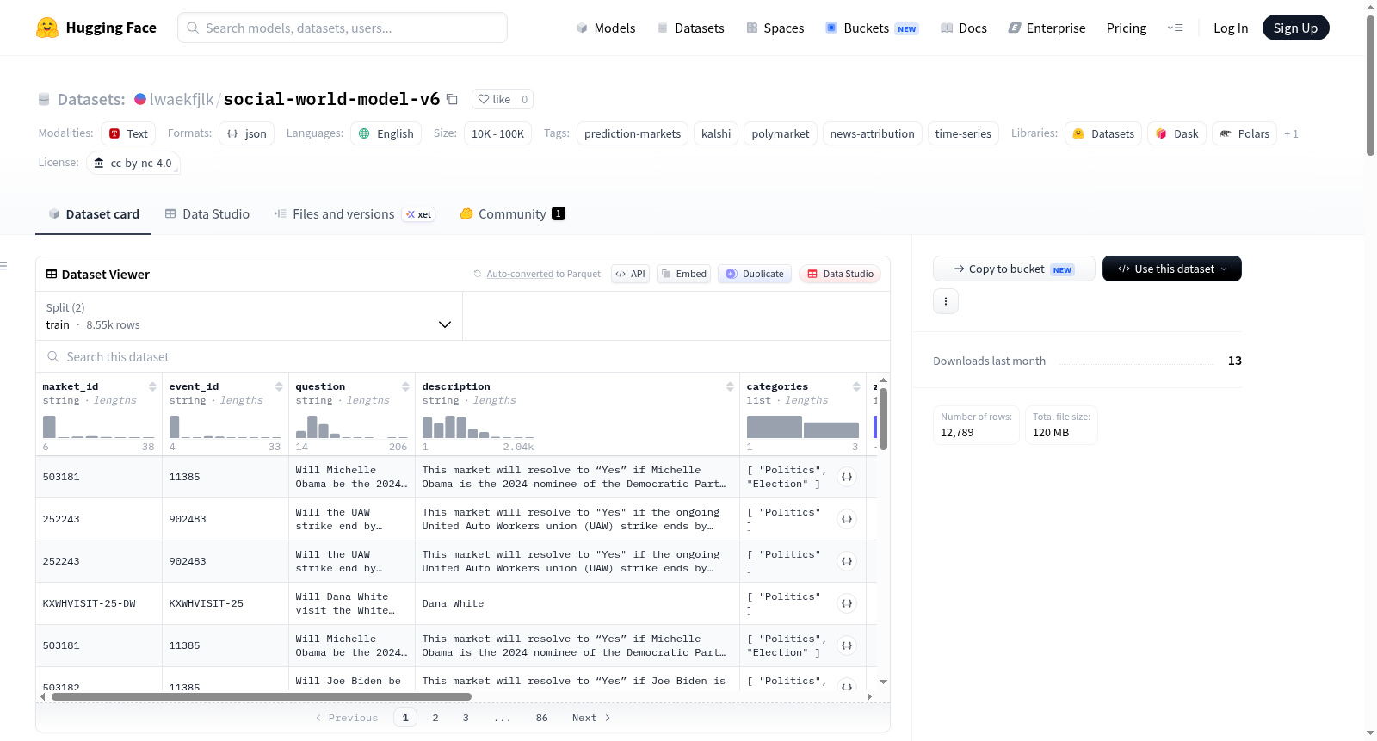Expand JSON cell in Michelle Obama first row
The image size is (1377, 741).
tap(847, 477)
